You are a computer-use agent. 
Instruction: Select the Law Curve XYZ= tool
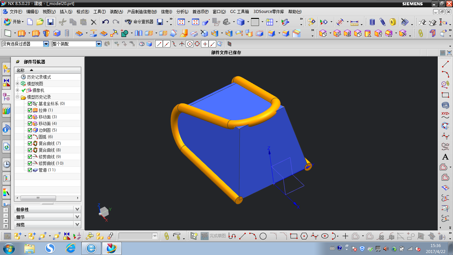pyautogui.click(x=445, y=115)
